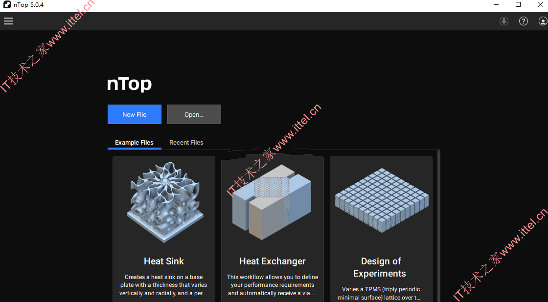This screenshot has width=548, height=302.
Task: Select the Design of Experiments lattice thumbnail
Action: click(x=382, y=200)
